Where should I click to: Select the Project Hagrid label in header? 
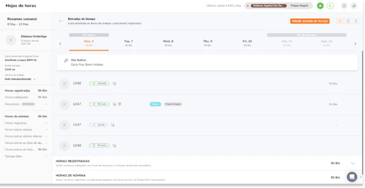coord(299,6)
